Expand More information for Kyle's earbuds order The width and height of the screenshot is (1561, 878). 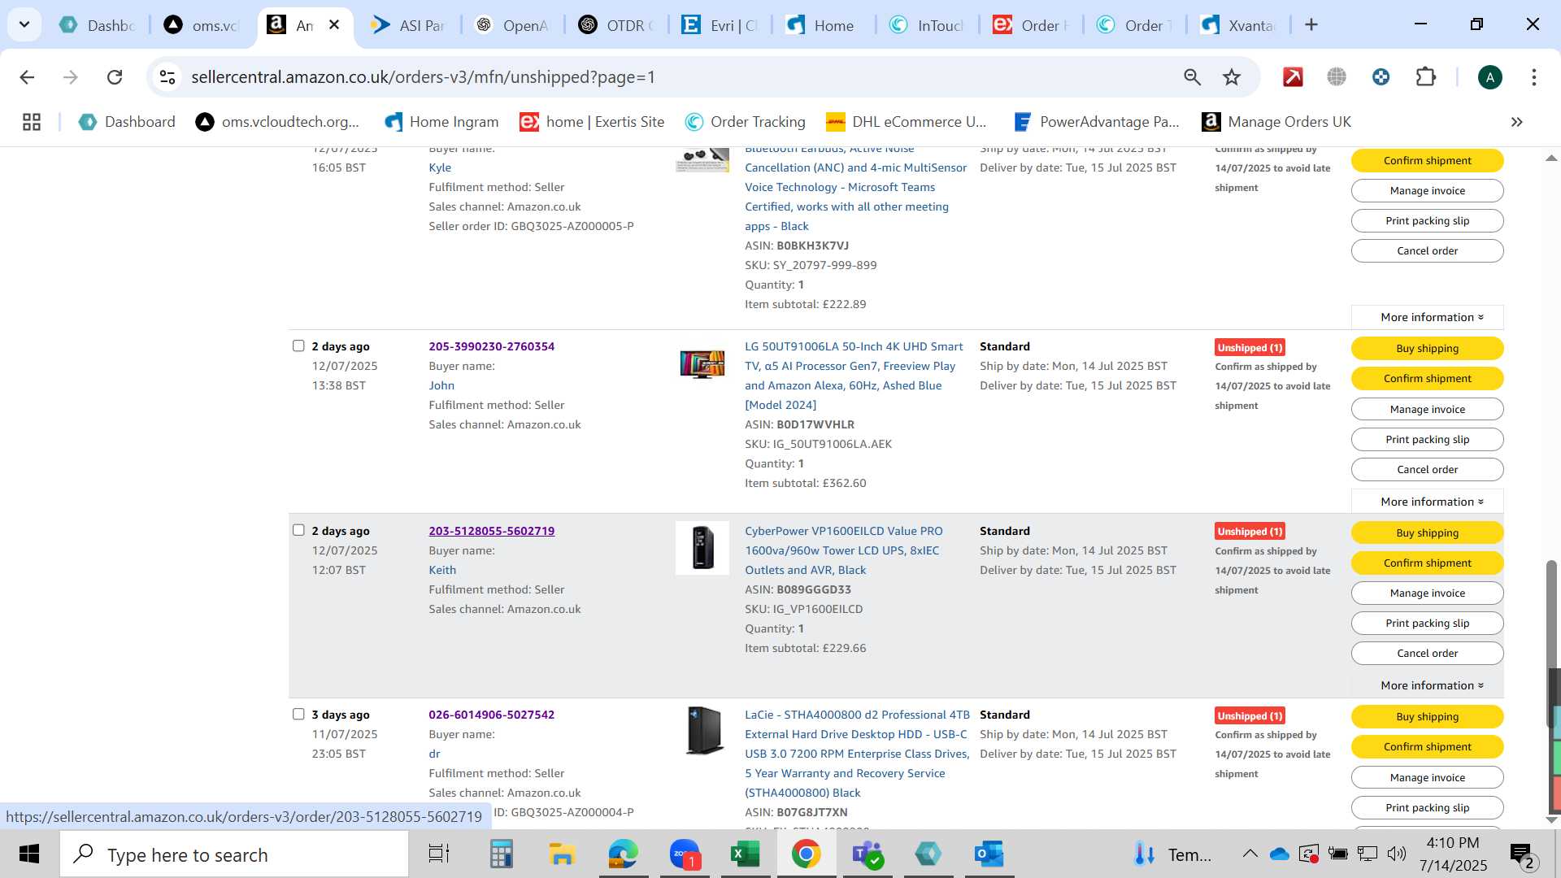pyautogui.click(x=1428, y=317)
